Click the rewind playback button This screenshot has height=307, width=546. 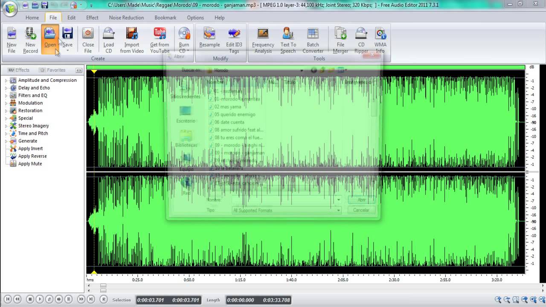point(18,299)
